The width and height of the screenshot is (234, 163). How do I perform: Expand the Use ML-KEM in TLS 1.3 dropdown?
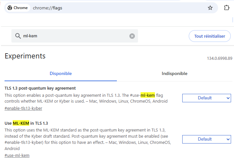click(206, 139)
